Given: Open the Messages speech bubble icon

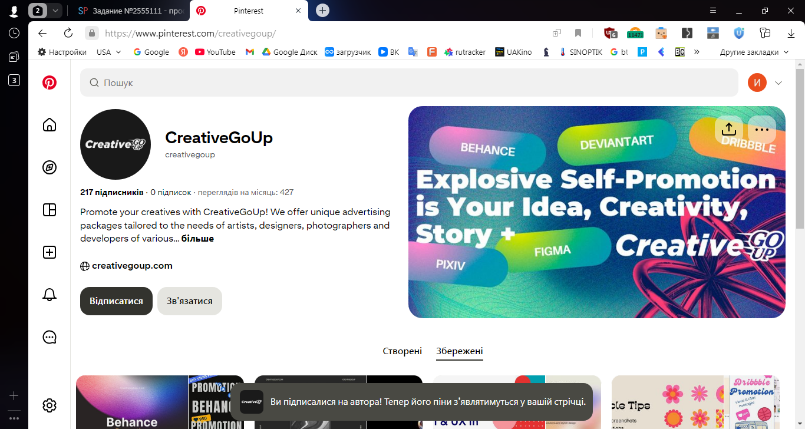Looking at the screenshot, I should click(x=50, y=337).
